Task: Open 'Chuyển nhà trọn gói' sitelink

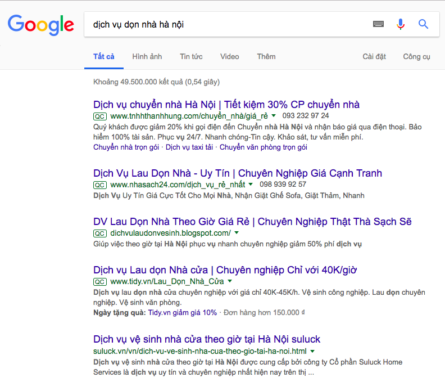Action: tap(126, 147)
